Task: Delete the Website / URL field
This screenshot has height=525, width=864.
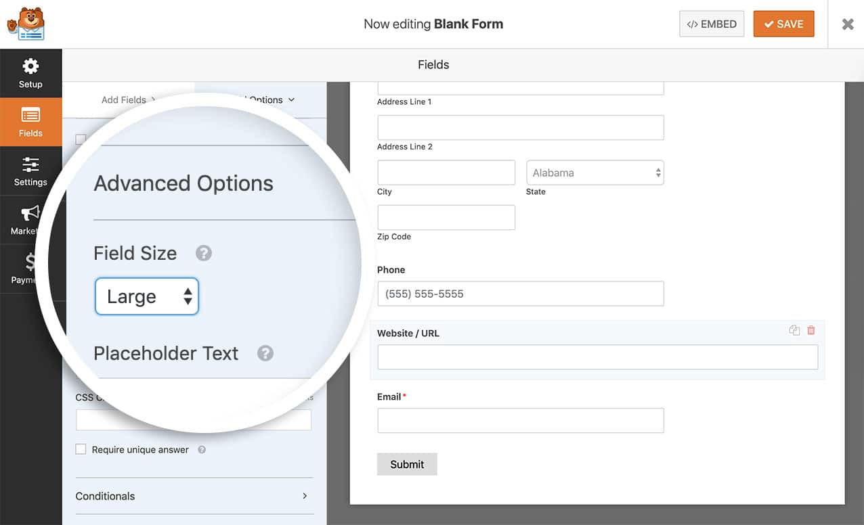Action: click(811, 330)
